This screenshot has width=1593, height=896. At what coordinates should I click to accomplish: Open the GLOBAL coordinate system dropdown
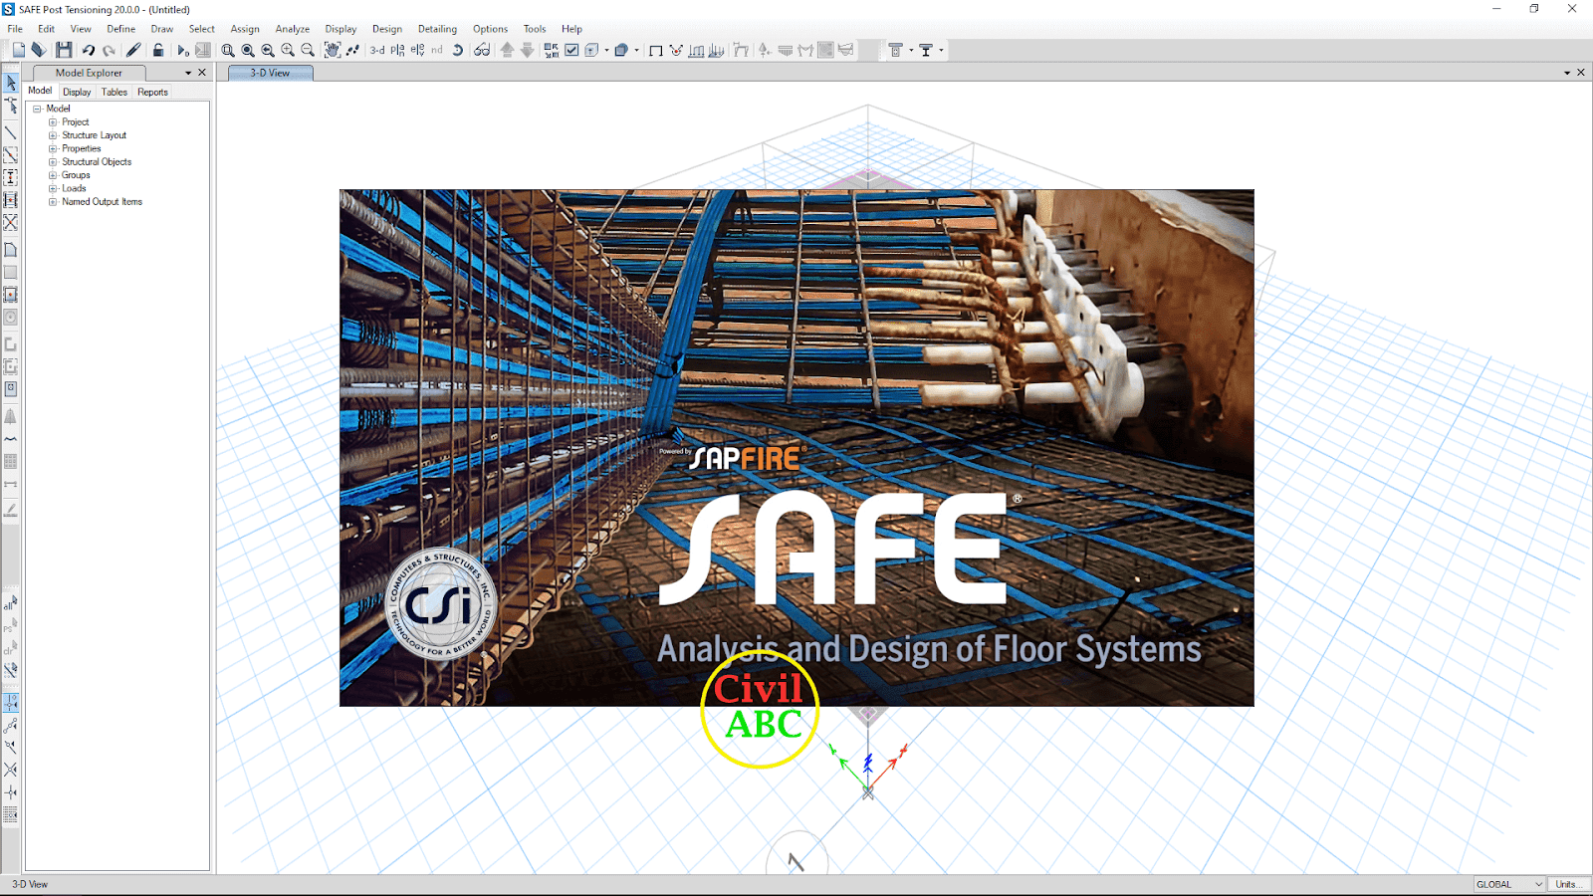(1509, 884)
